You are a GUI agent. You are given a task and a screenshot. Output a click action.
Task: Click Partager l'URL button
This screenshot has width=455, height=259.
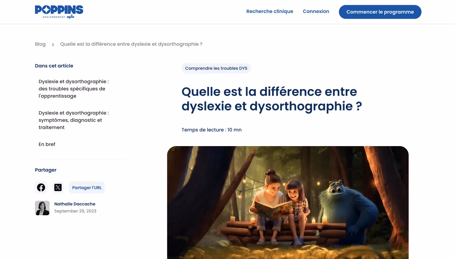tap(87, 187)
